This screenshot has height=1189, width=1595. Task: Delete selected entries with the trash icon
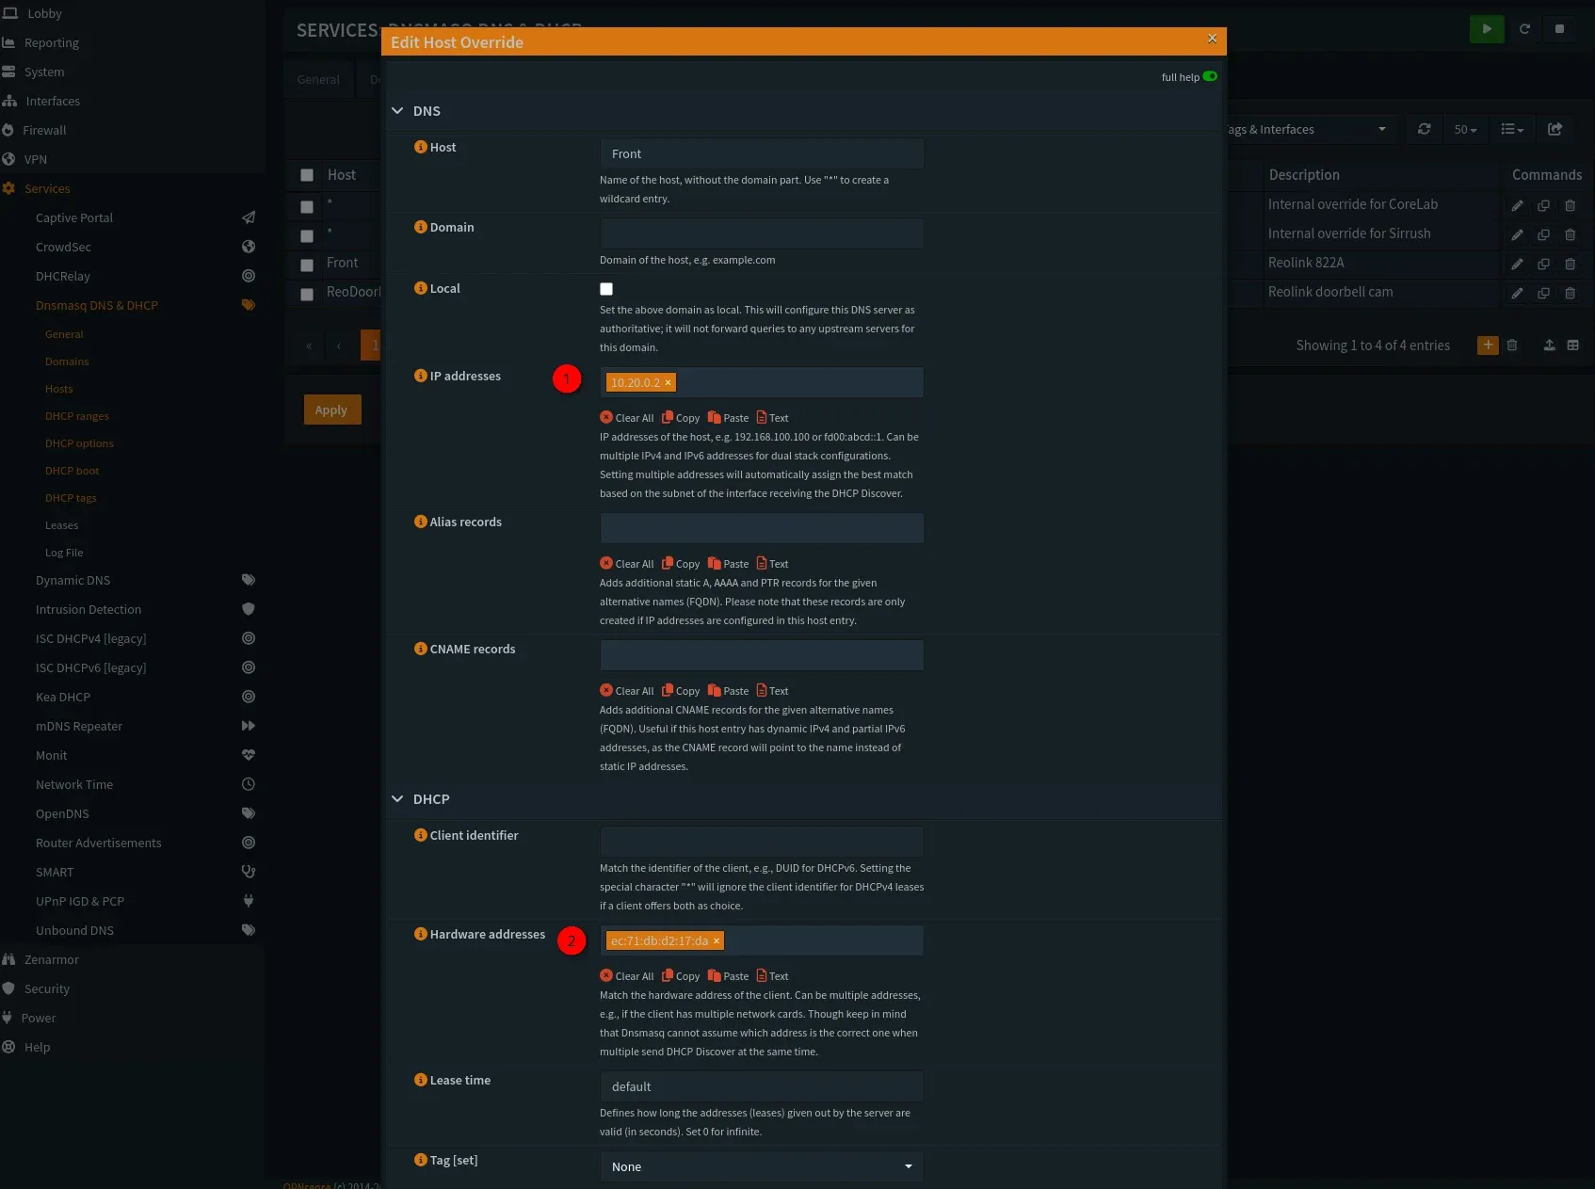(x=1512, y=345)
